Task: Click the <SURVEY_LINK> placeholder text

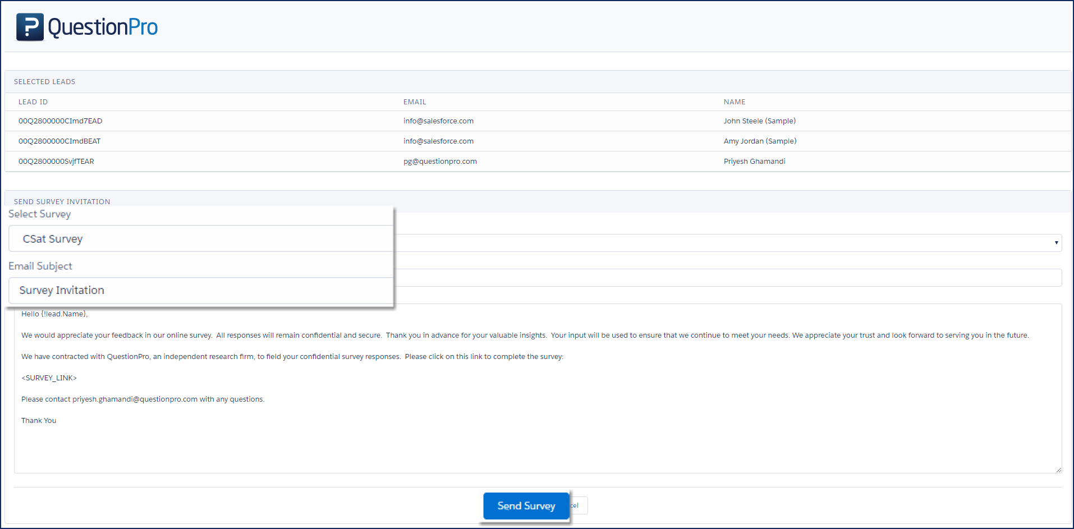Action: pyautogui.click(x=49, y=378)
